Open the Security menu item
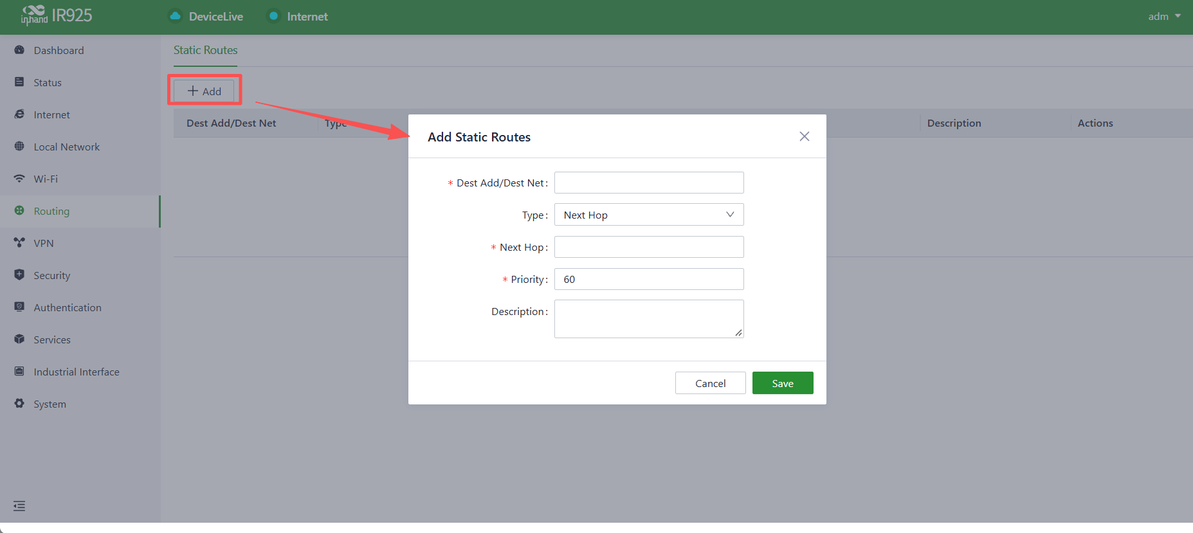The image size is (1193, 533). pyautogui.click(x=80, y=275)
